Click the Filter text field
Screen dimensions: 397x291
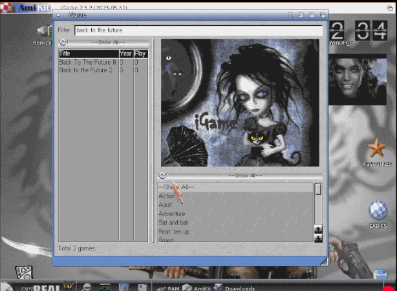(198, 30)
